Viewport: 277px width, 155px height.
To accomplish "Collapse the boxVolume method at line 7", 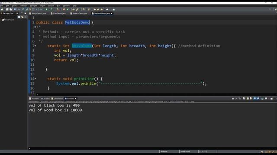I will [x=35, y=46].
